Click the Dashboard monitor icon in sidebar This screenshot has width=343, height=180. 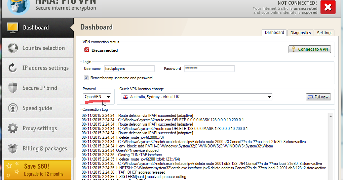pyautogui.click(x=12, y=28)
